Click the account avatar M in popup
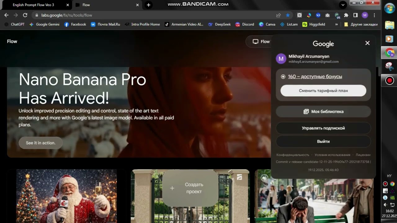 click(x=281, y=59)
